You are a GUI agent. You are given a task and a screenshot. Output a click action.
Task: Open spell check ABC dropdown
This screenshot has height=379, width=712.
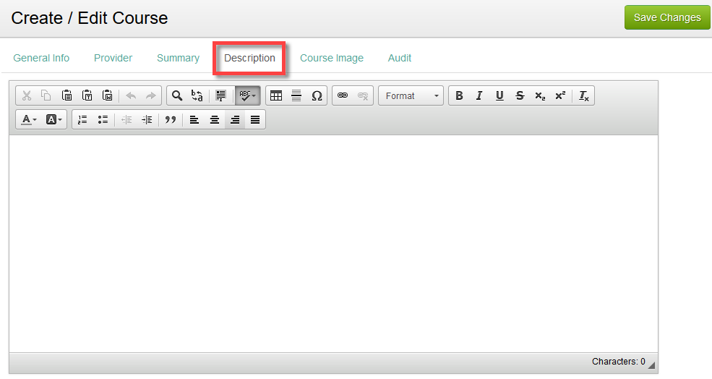click(x=247, y=96)
